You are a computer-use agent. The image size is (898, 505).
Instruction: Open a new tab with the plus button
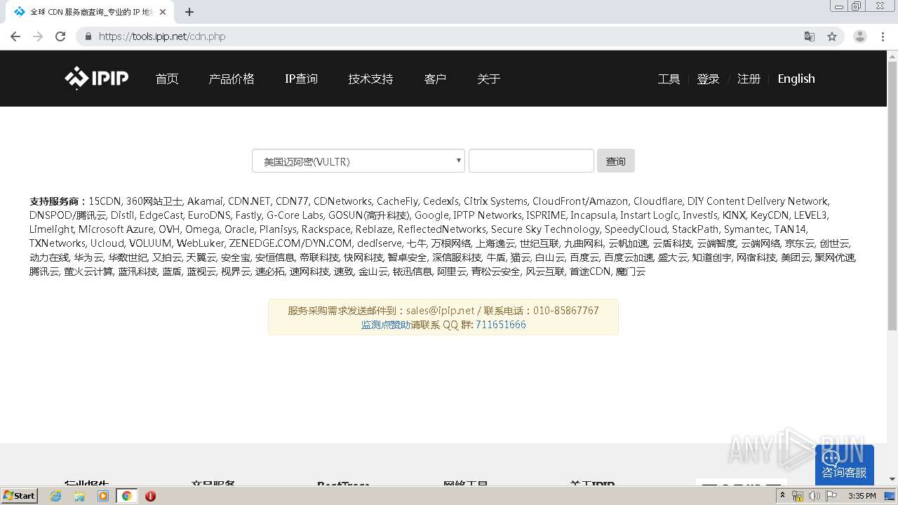(x=189, y=12)
